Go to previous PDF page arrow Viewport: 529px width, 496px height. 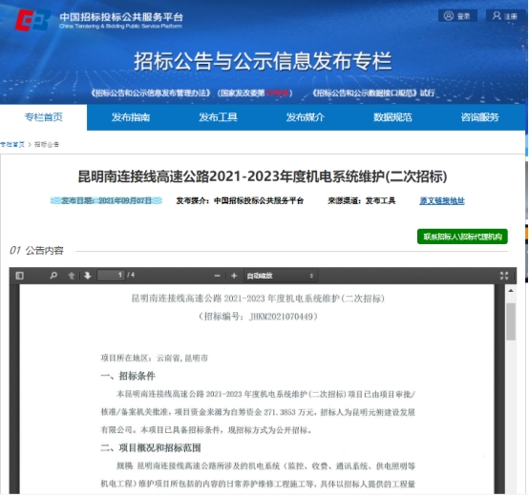point(72,276)
